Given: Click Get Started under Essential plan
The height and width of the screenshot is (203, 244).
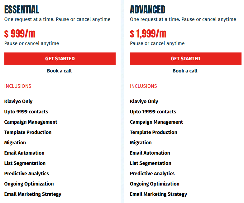Looking at the screenshot, I should [60, 58].
